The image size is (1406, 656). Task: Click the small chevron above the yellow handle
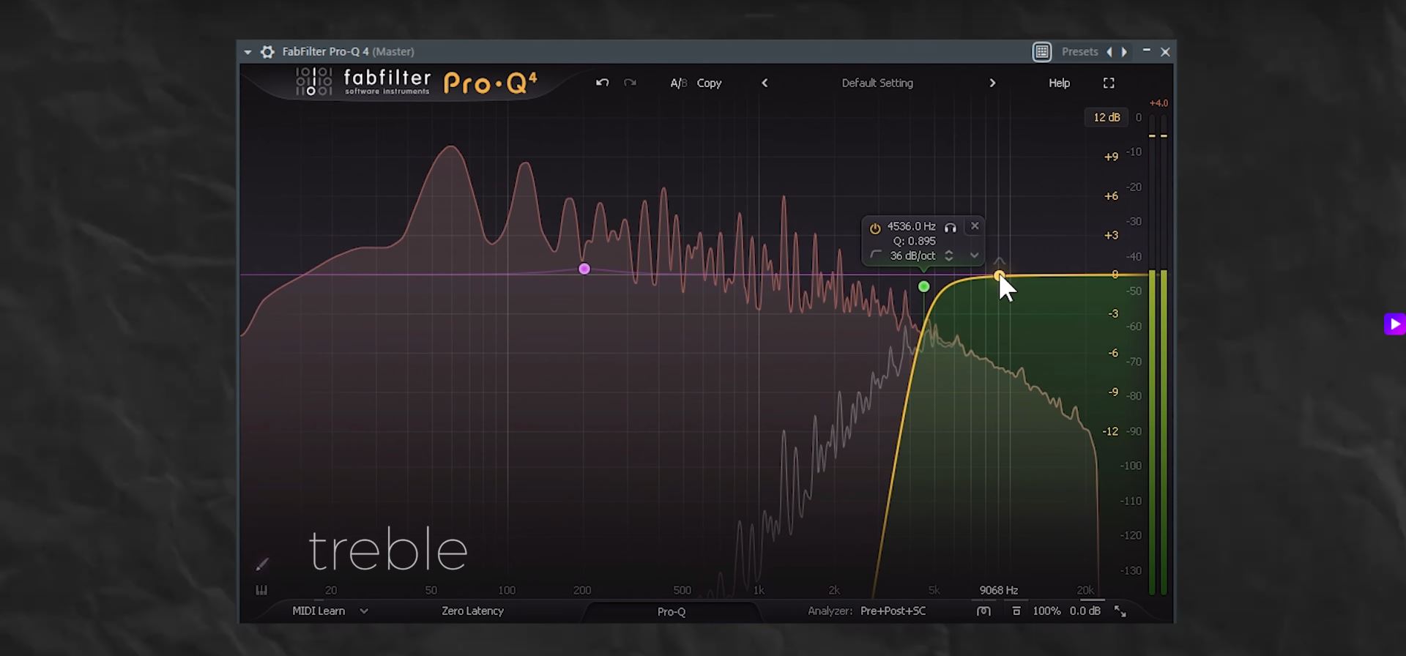[x=1000, y=261]
